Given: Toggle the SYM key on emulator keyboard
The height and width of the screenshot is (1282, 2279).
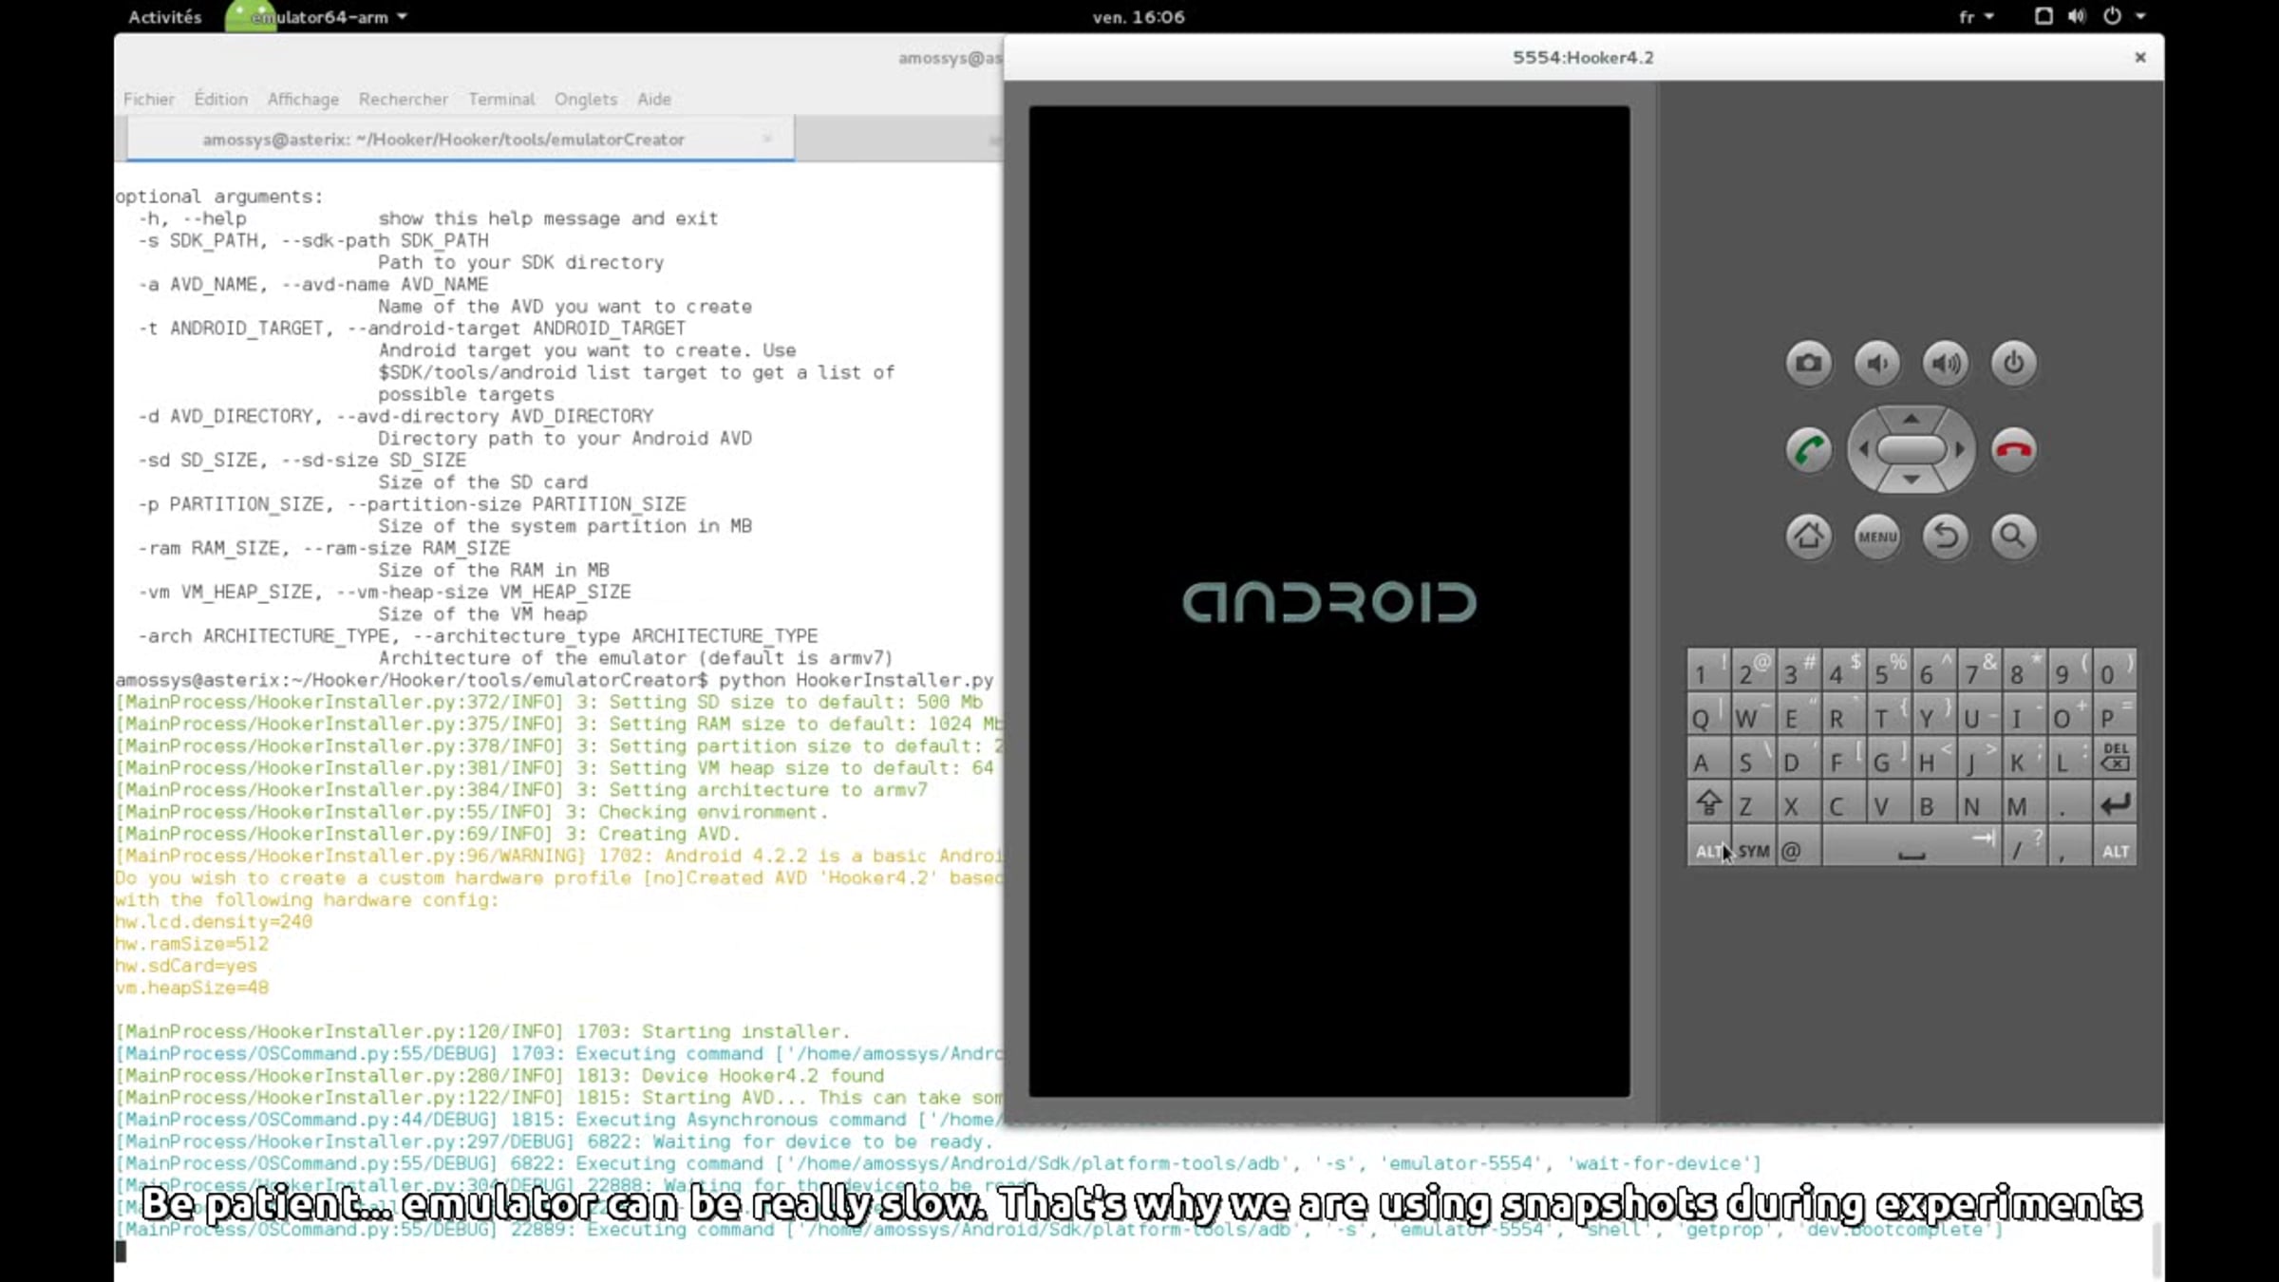Looking at the screenshot, I should (x=1753, y=851).
